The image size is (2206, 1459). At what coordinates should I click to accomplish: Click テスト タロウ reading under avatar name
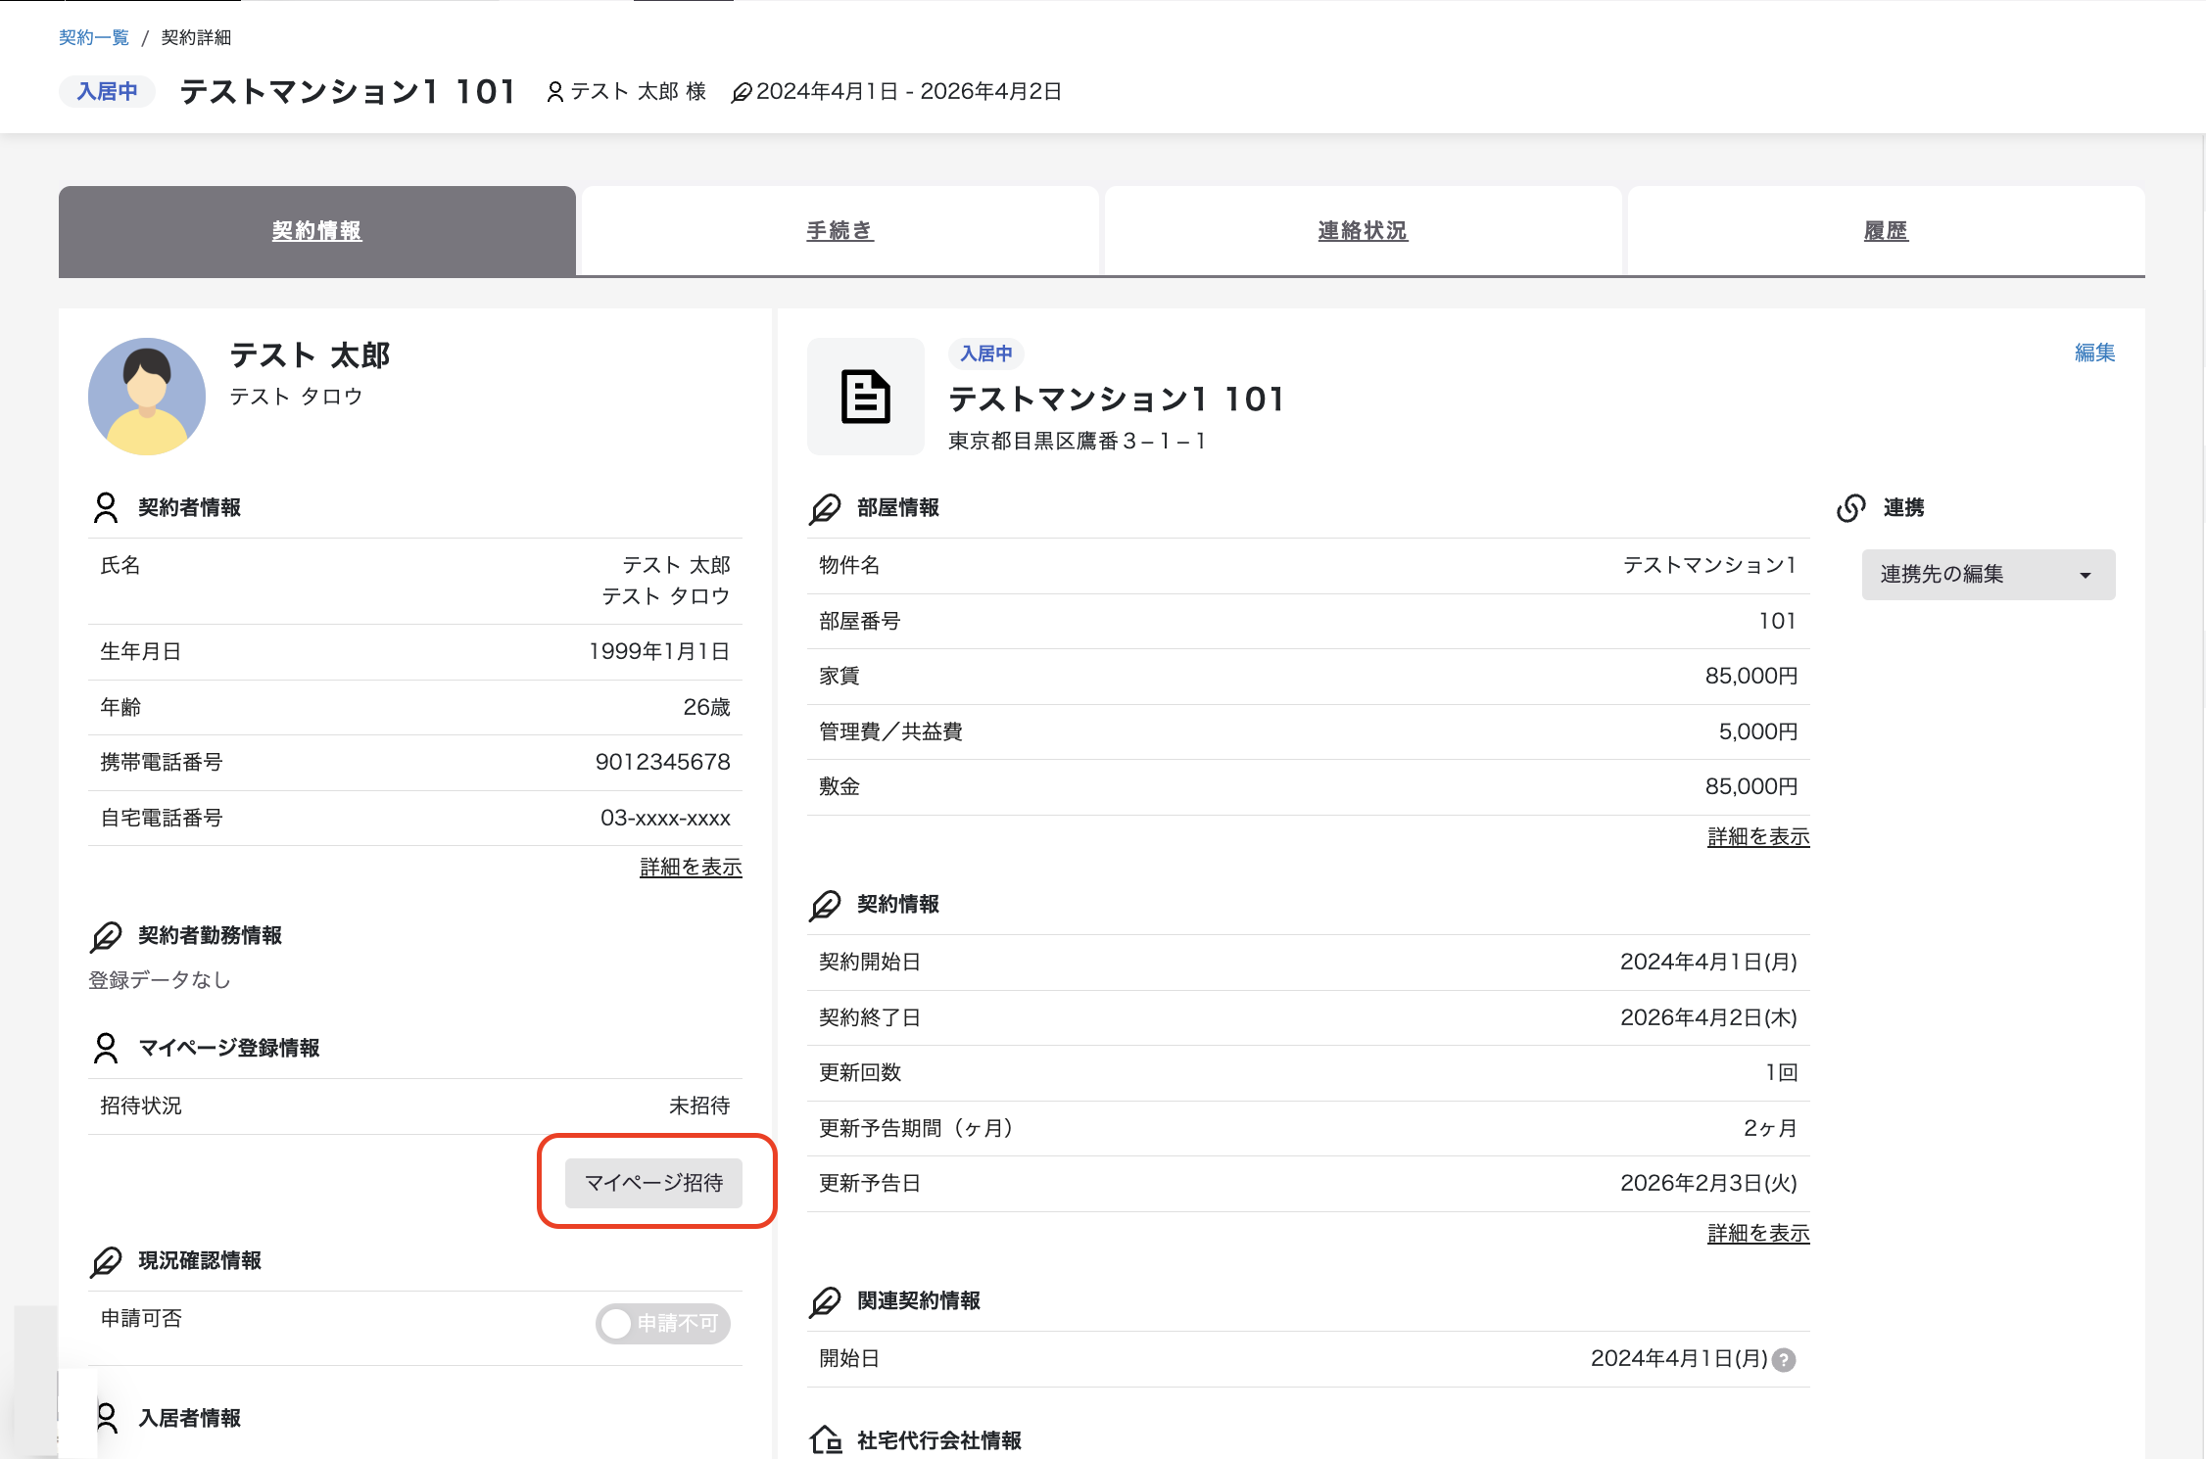pyautogui.click(x=297, y=396)
